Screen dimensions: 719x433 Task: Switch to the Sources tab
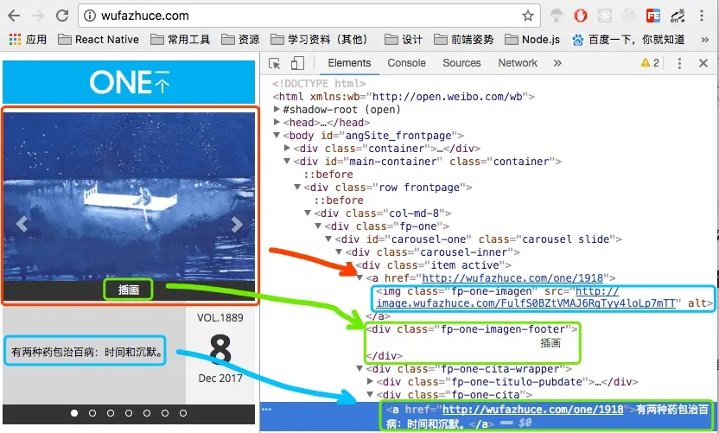pyautogui.click(x=461, y=63)
